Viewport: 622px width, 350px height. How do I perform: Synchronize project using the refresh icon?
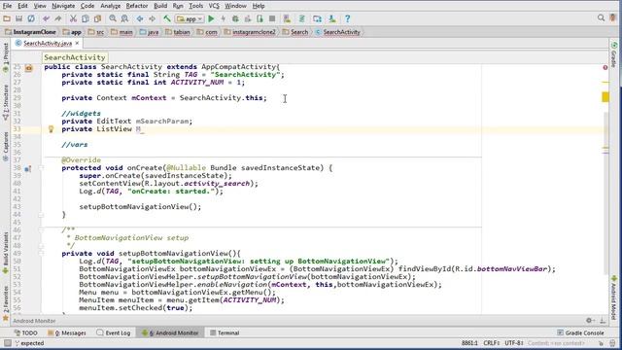click(x=31, y=18)
